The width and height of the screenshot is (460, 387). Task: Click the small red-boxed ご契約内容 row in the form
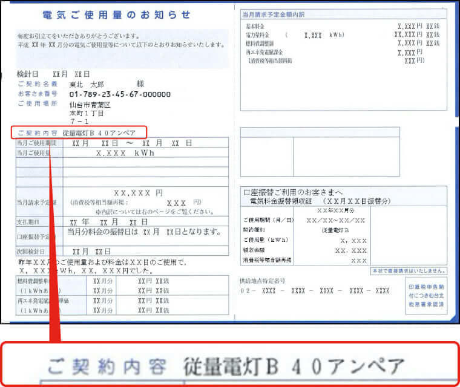pyautogui.click(x=81, y=132)
